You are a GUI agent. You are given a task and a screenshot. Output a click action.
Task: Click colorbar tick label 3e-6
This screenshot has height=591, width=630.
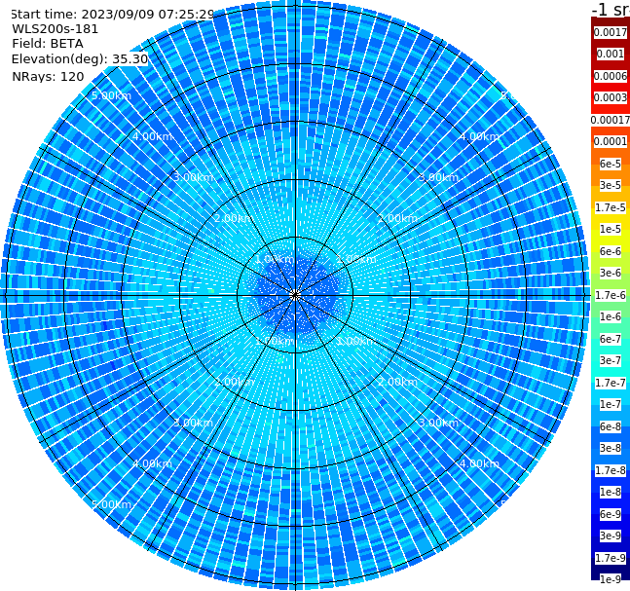click(x=611, y=273)
